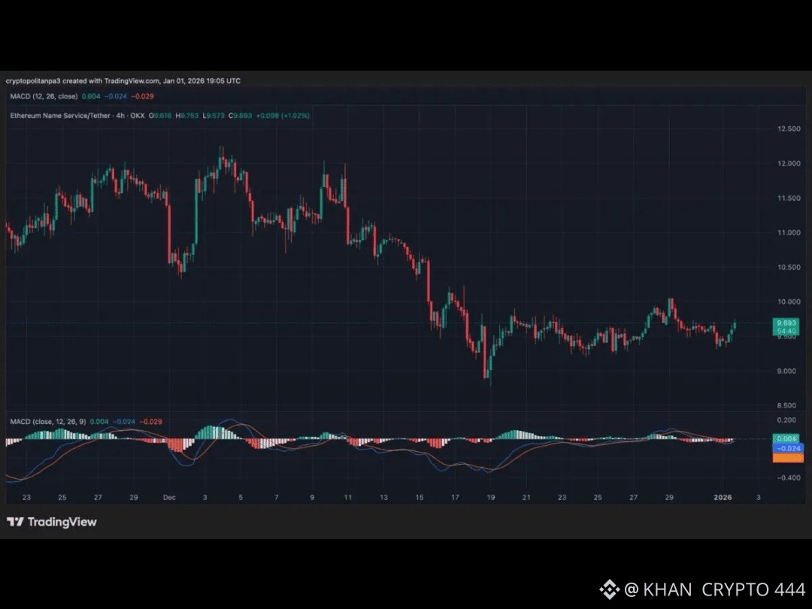Click 0.004 in the top 'MACD (12, 26, close)' legend
Screen dimensions: 812x609
[91, 96]
